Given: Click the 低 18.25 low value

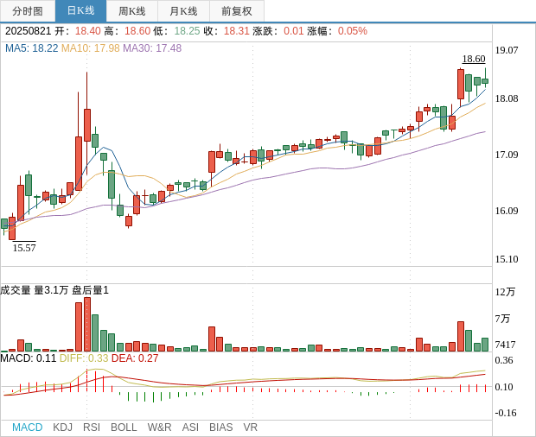Looking at the screenshot, I should click(176, 31).
